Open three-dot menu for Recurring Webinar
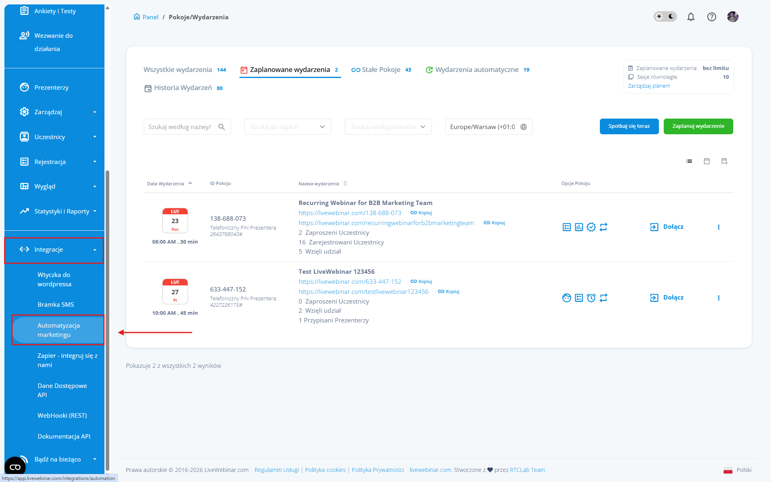This screenshot has width=771, height=482. [718, 227]
